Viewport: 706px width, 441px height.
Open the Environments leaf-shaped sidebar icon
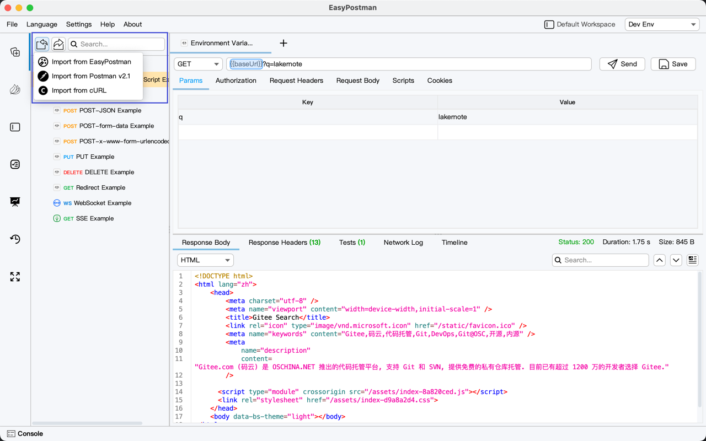15,89
